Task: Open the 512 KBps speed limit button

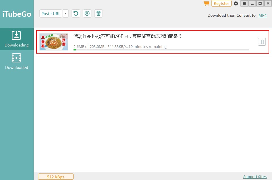Action: [x=56, y=177]
